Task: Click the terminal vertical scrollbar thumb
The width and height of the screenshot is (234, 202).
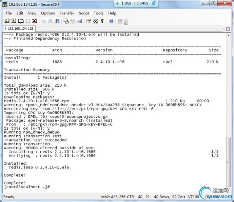Action: 228,162
